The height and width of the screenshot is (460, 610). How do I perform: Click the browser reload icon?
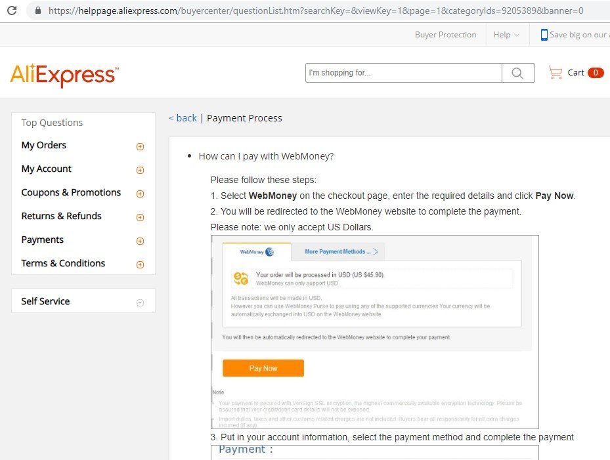tap(12, 10)
